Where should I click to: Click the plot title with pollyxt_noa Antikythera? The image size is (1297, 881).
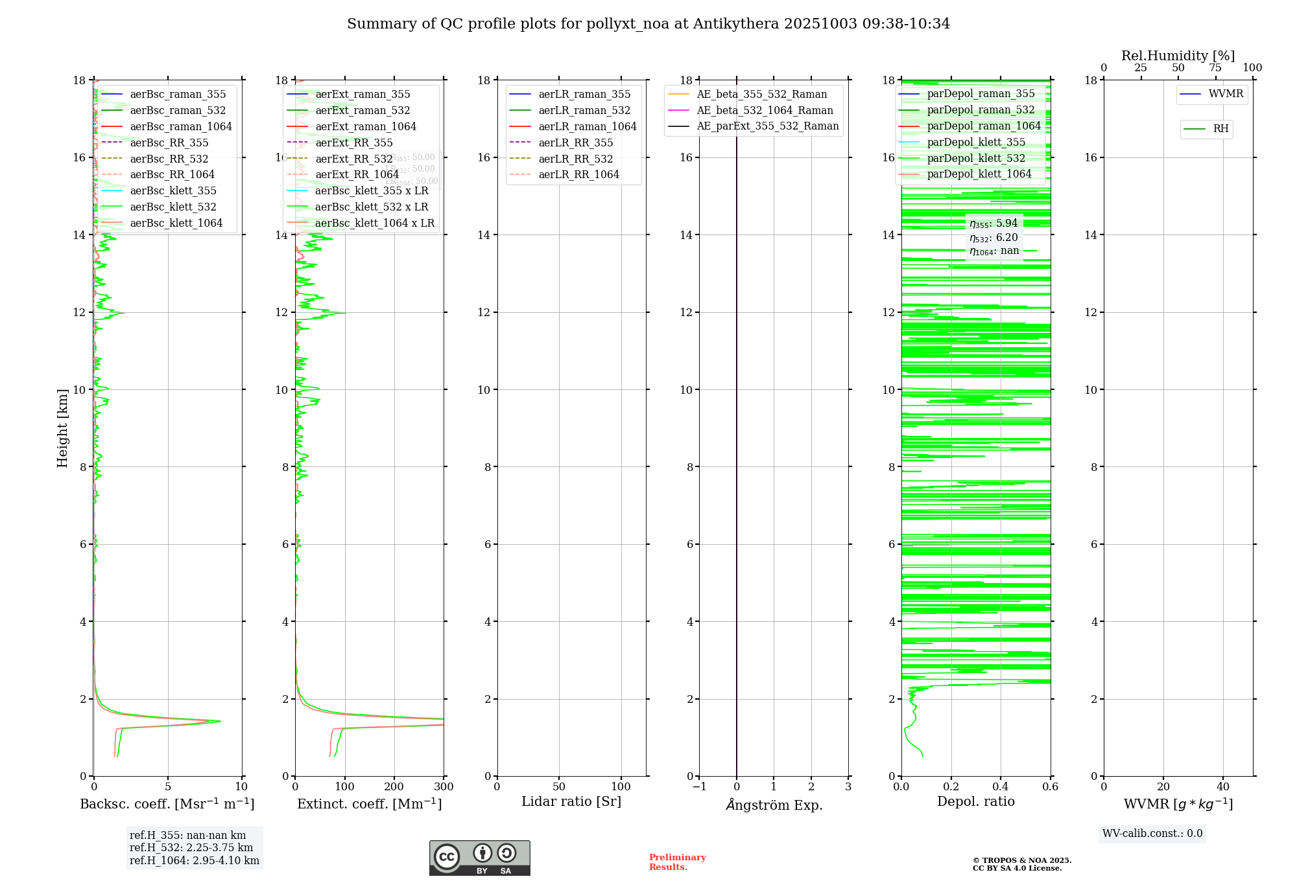tap(648, 24)
